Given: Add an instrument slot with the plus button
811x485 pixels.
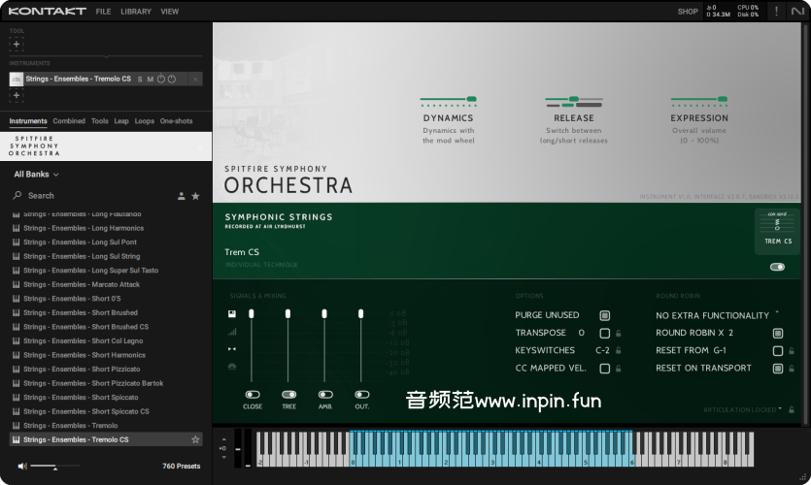Looking at the screenshot, I should coord(17,95).
